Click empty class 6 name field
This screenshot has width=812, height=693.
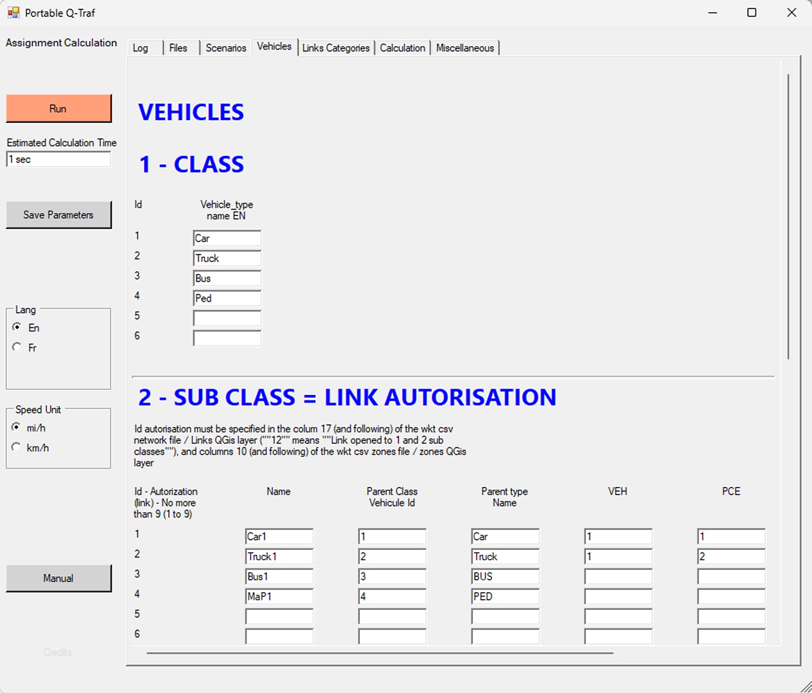pyautogui.click(x=227, y=338)
